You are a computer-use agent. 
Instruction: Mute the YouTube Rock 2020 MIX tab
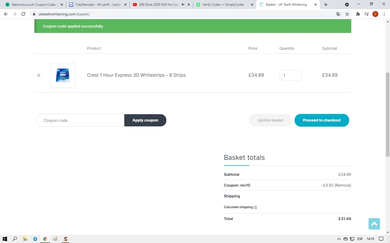click(183, 5)
